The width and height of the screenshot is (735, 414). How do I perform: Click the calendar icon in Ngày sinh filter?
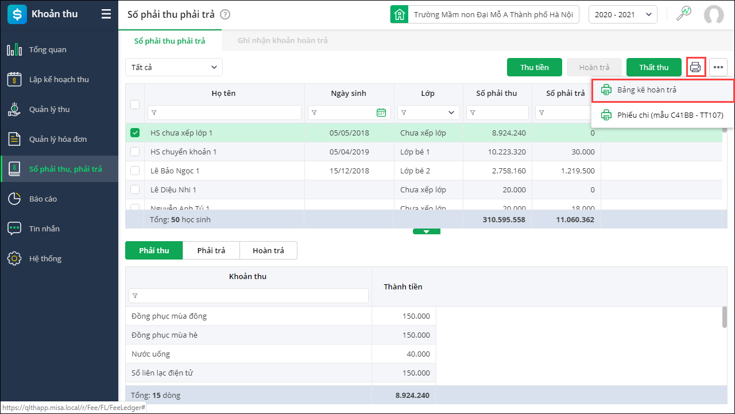click(381, 113)
